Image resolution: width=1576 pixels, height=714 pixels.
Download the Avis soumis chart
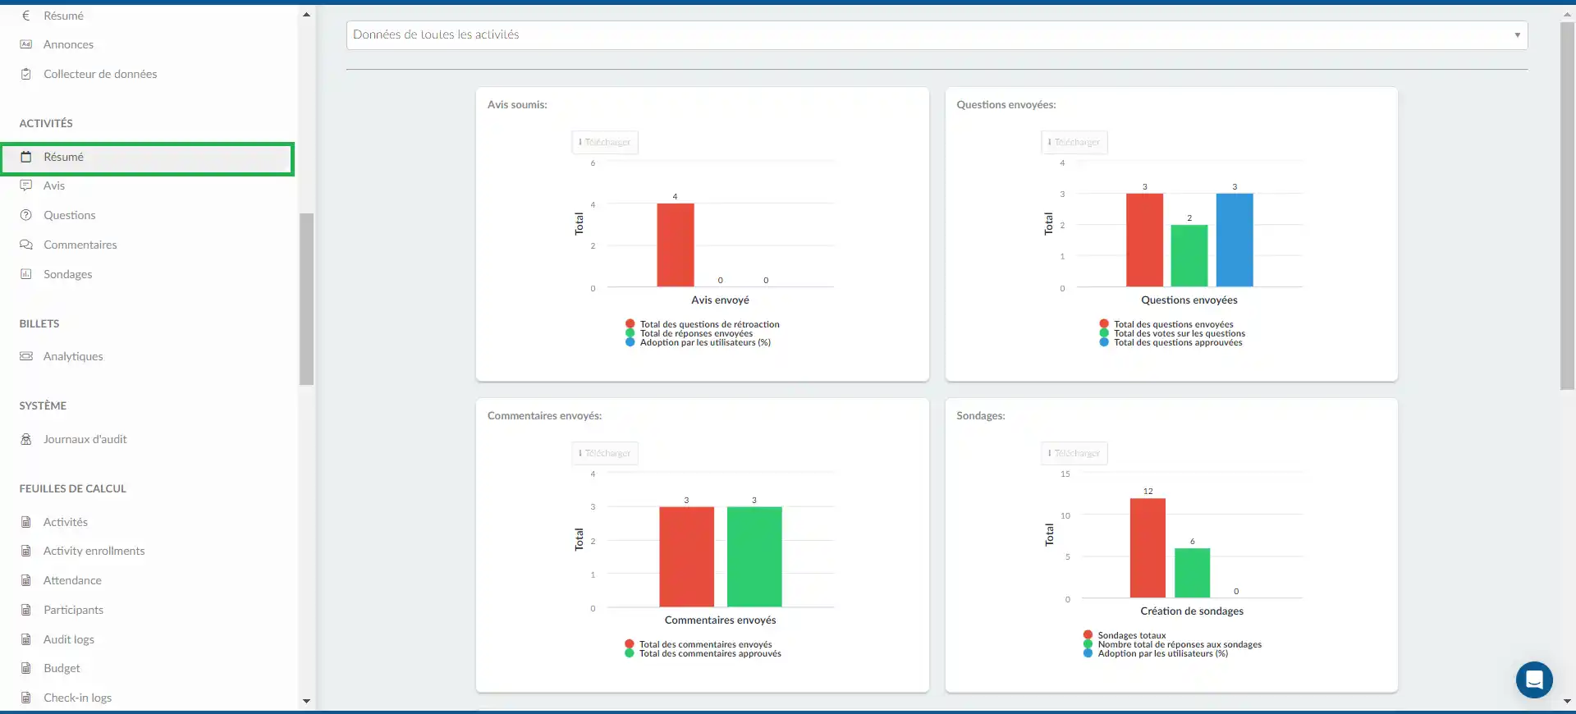[605, 142]
